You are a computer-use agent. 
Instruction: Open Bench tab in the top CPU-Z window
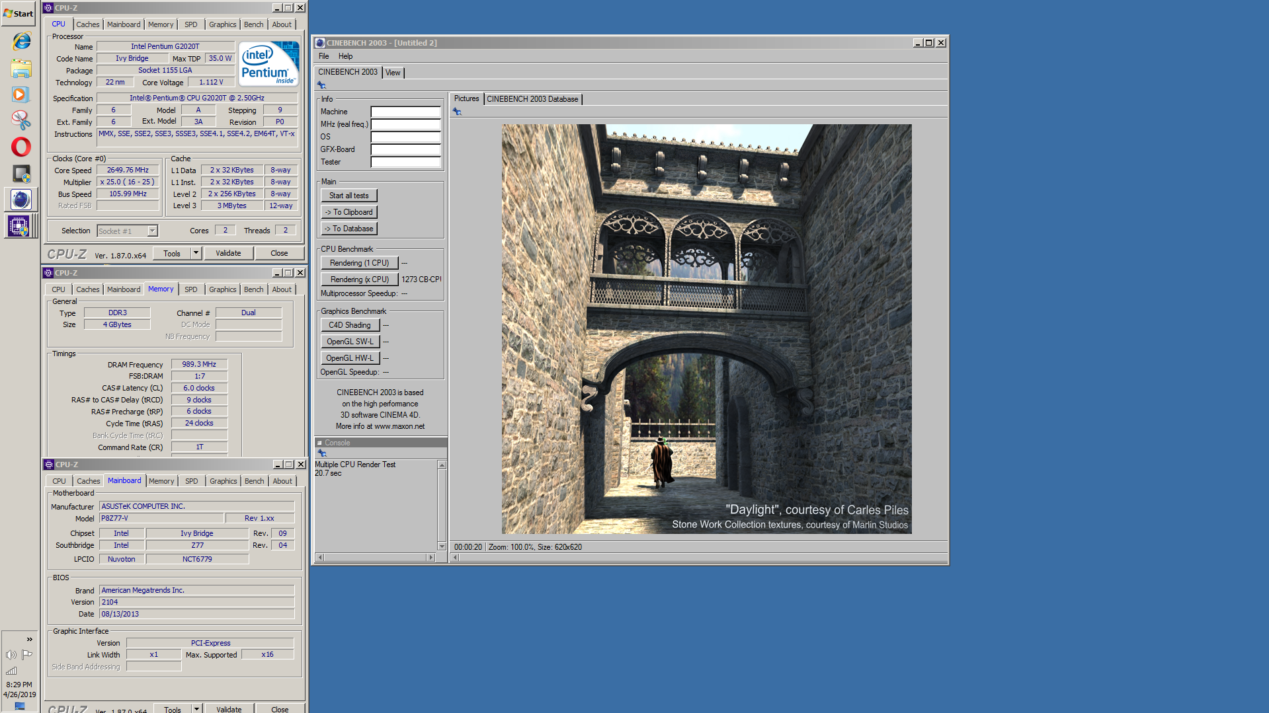pos(253,24)
